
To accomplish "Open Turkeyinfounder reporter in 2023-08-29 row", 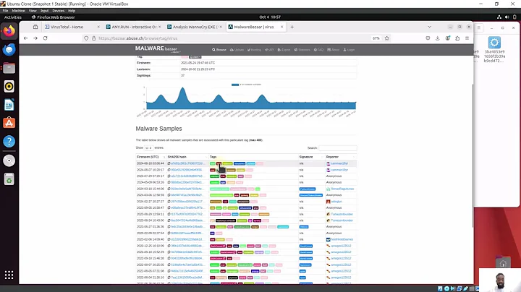I will click(342, 215).
